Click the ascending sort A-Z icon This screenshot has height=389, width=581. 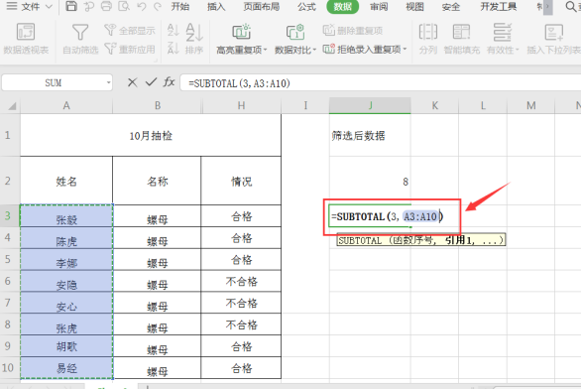[174, 31]
